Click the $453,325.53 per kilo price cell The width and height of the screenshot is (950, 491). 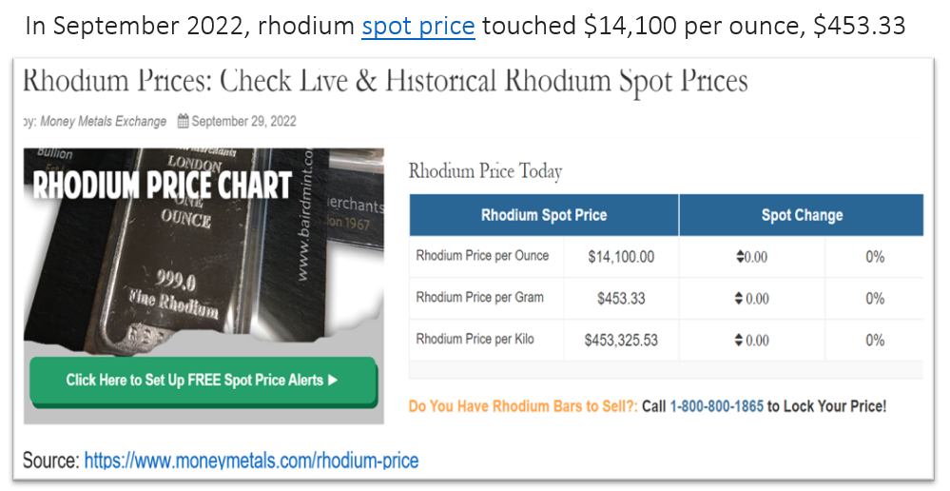pyautogui.click(x=621, y=340)
